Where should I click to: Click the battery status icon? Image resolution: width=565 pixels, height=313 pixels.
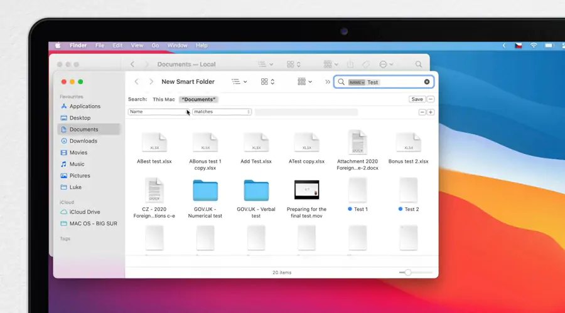click(x=549, y=46)
